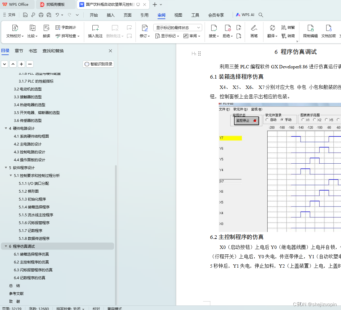Click the 比较 compare documents icon
Screen dimensions: 341x310
tap(32, 31)
